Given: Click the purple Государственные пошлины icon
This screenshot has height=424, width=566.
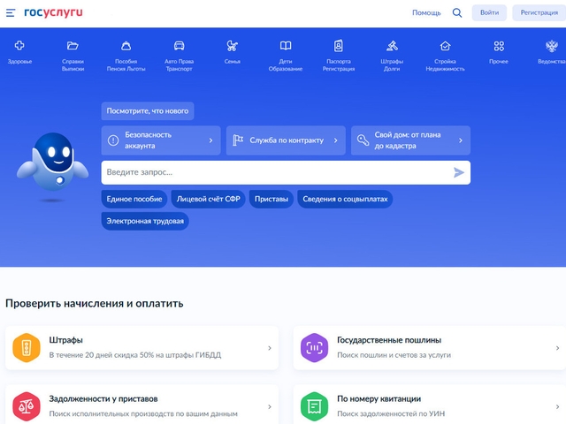Looking at the screenshot, I should point(315,348).
